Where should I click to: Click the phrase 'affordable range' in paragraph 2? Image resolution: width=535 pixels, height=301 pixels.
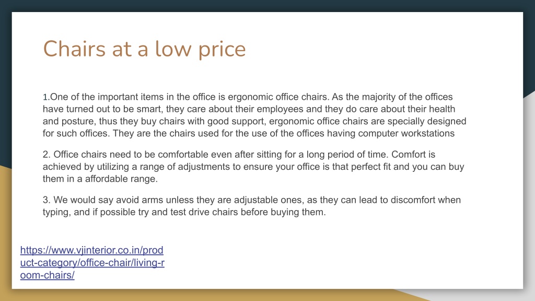click(120, 179)
